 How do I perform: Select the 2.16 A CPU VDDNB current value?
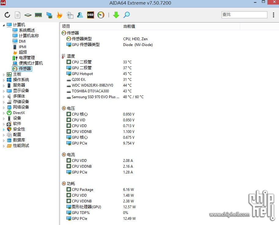click(x=128, y=166)
